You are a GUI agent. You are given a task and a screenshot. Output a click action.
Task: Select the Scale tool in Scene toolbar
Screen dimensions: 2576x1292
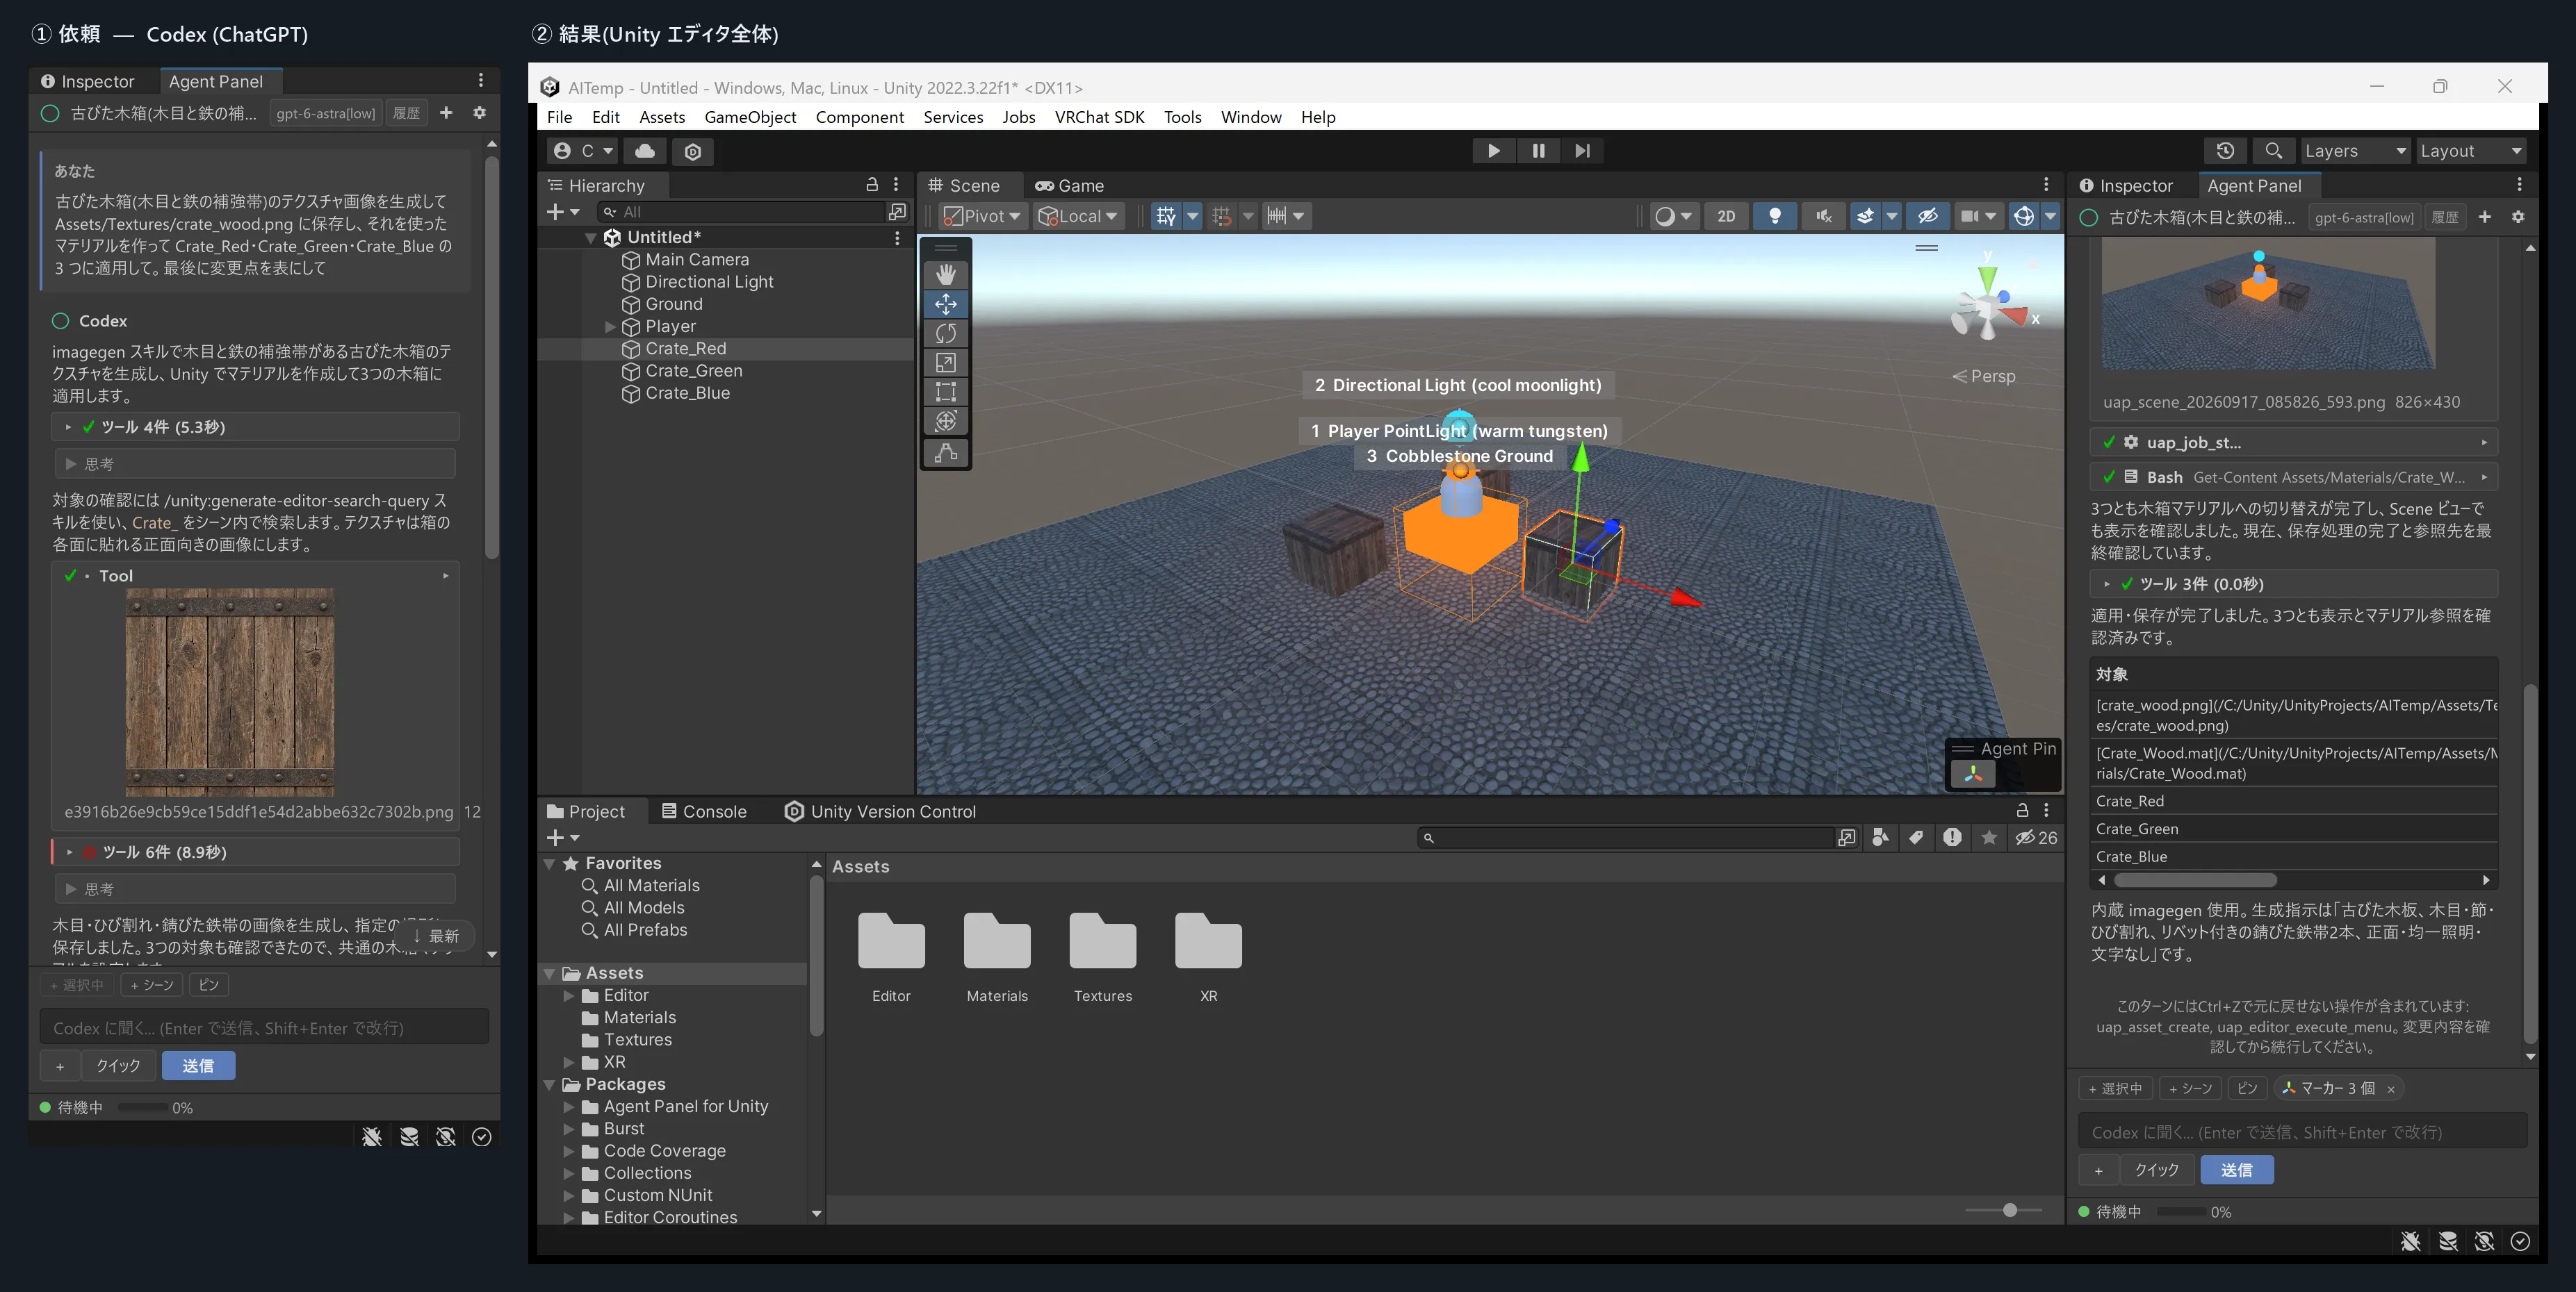(945, 363)
